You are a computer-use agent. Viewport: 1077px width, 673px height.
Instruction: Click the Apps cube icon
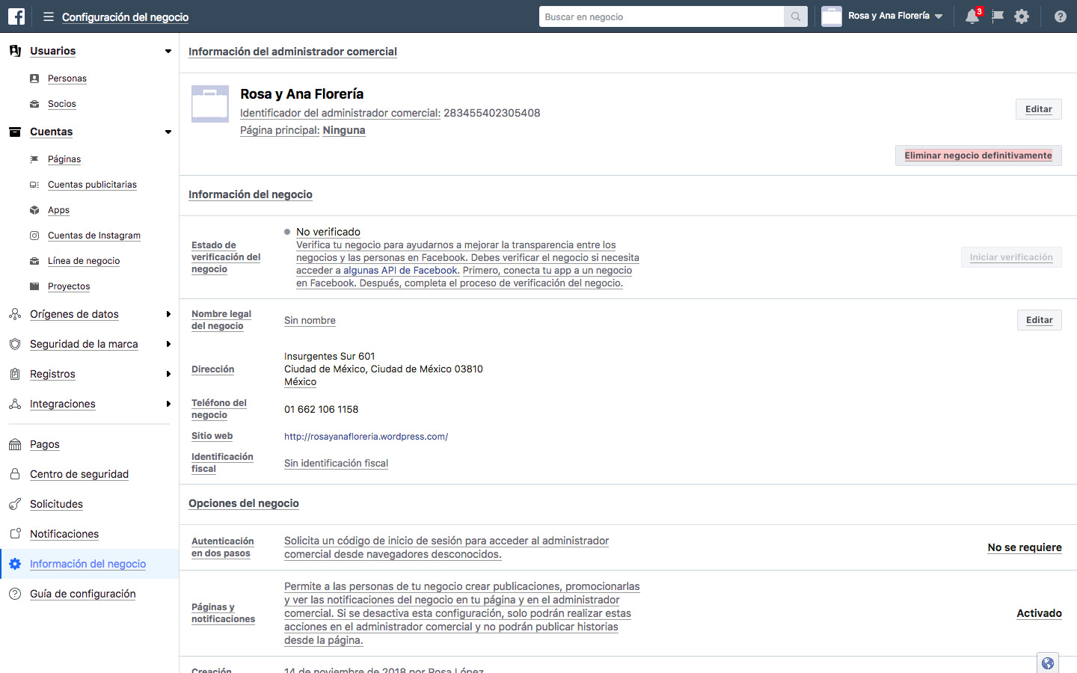(34, 210)
